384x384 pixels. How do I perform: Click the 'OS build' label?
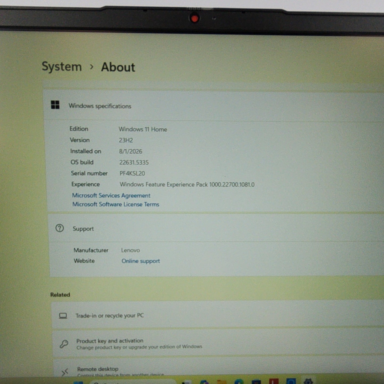[x=82, y=162]
